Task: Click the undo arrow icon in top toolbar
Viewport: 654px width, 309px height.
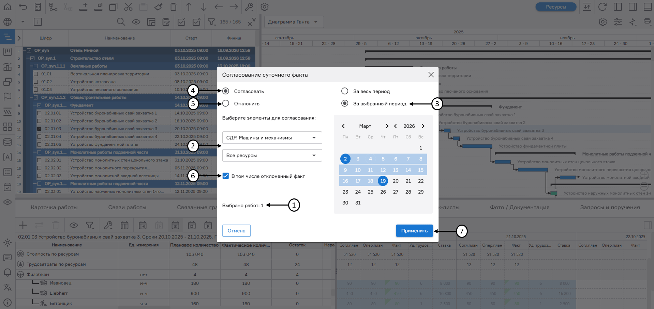Action: click(x=23, y=7)
